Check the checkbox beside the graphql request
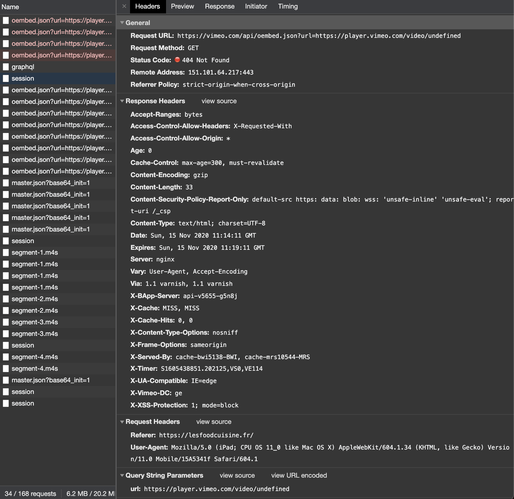514x499 pixels. (6, 67)
